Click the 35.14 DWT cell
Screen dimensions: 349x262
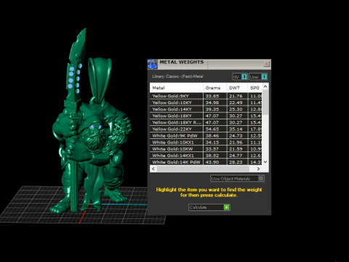click(x=237, y=129)
